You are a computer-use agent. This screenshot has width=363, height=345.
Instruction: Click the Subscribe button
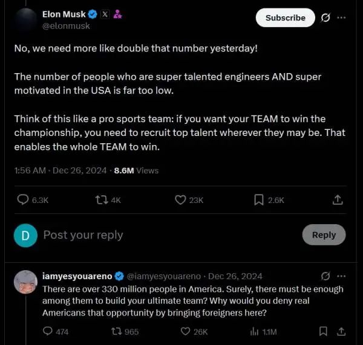coord(285,18)
